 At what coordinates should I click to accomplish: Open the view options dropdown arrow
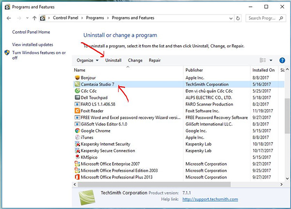272,61
